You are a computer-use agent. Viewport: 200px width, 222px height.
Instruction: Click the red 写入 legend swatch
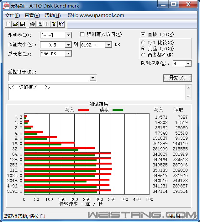(83, 110)
